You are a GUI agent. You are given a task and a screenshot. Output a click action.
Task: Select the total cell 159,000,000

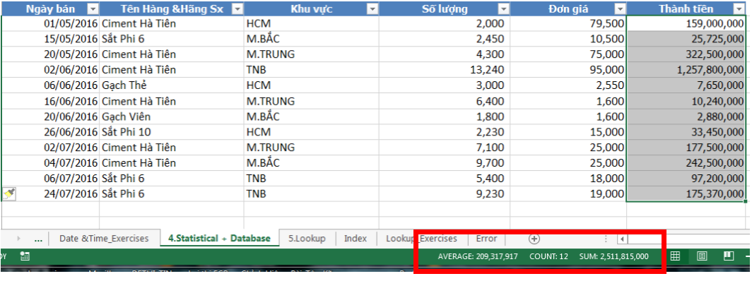686,23
